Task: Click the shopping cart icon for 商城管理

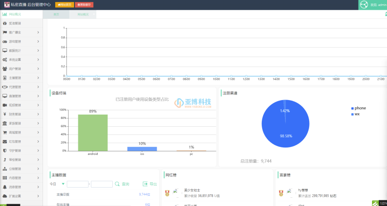Action: click(x=4, y=132)
